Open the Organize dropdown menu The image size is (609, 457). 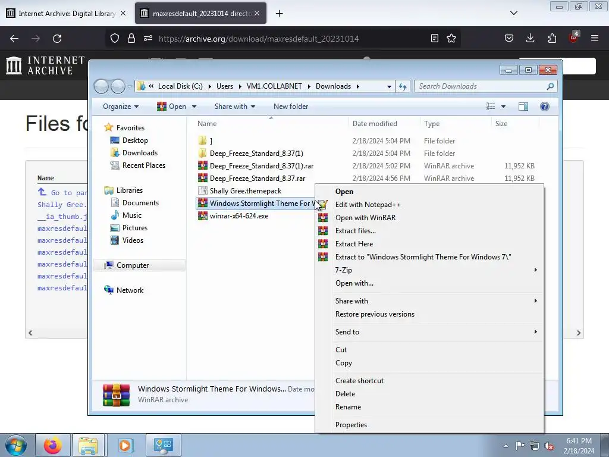click(x=120, y=107)
